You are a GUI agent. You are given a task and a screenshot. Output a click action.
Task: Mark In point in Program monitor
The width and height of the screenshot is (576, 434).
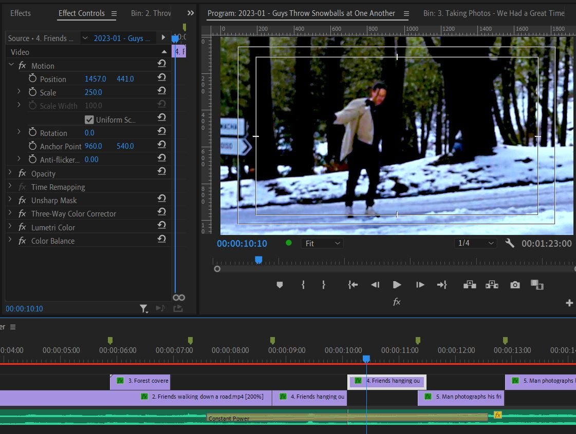point(303,285)
